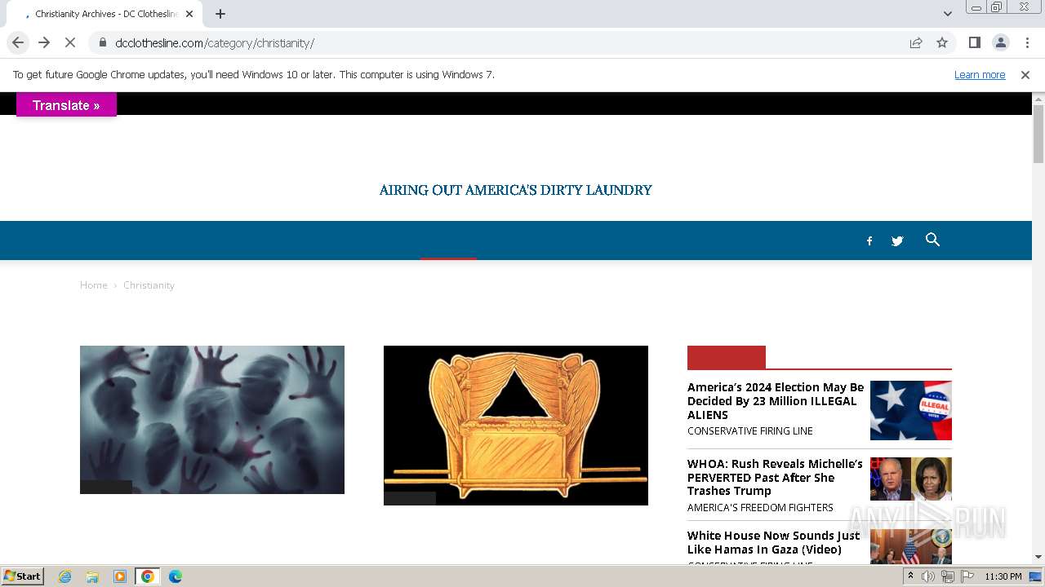The image size is (1045, 587).
Task: Open the site's Twitter page
Action: click(x=897, y=241)
